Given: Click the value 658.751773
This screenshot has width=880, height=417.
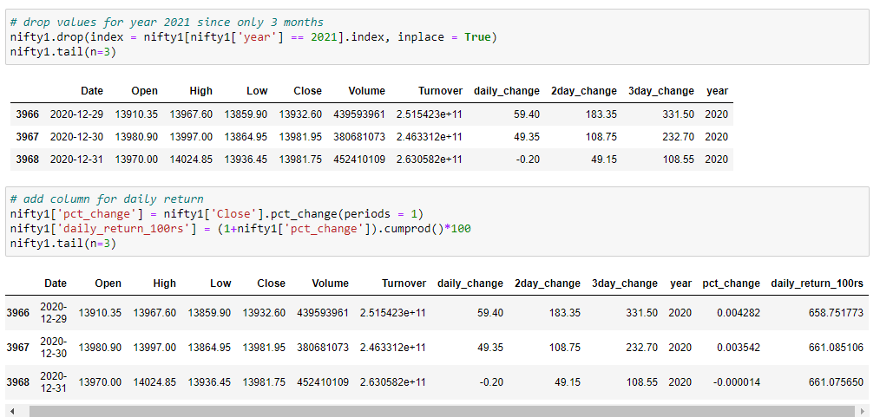Looking at the screenshot, I should tap(836, 313).
